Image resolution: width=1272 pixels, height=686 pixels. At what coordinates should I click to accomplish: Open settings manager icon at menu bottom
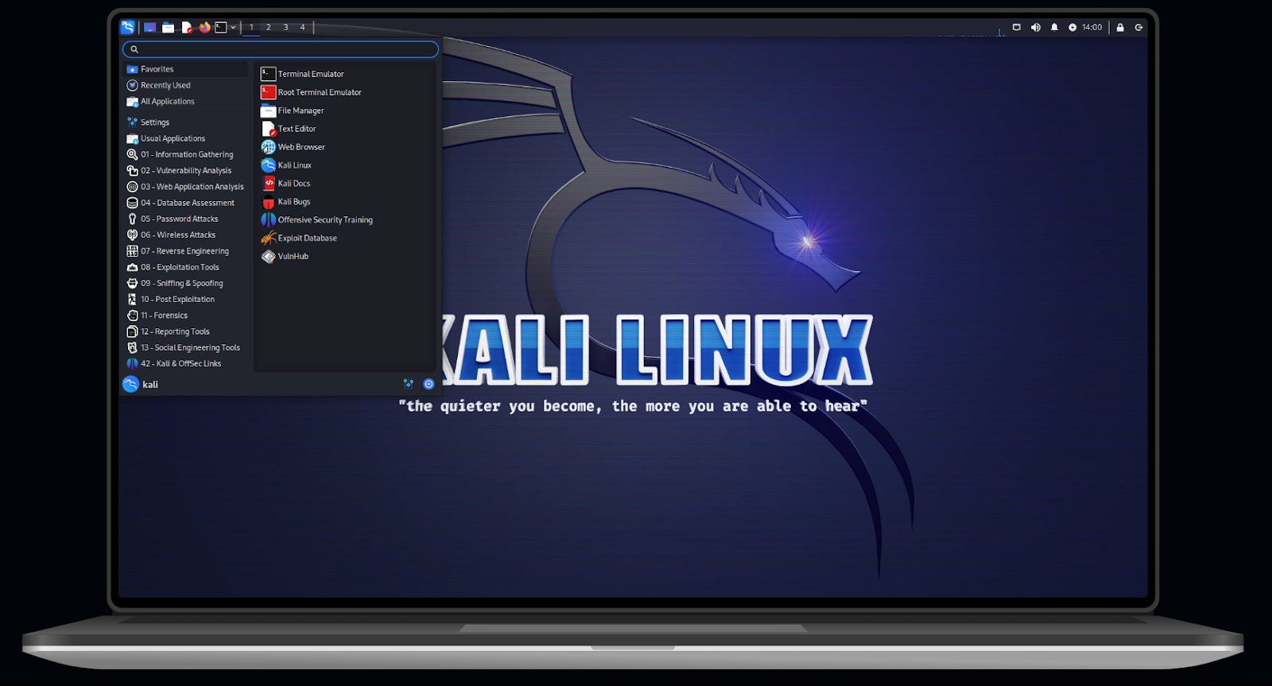(x=409, y=384)
